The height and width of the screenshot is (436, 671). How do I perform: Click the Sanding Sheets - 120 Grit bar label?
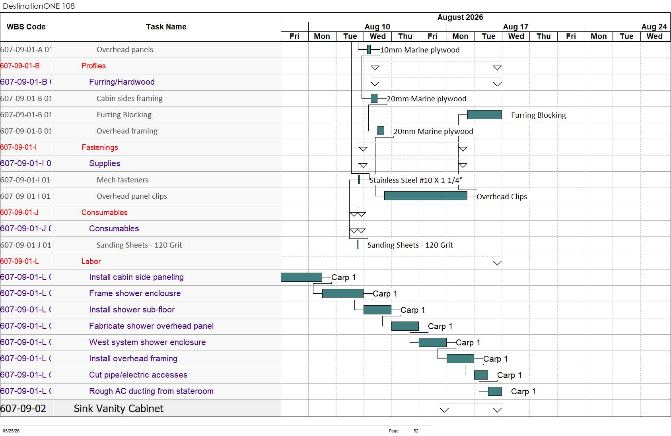(410, 245)
